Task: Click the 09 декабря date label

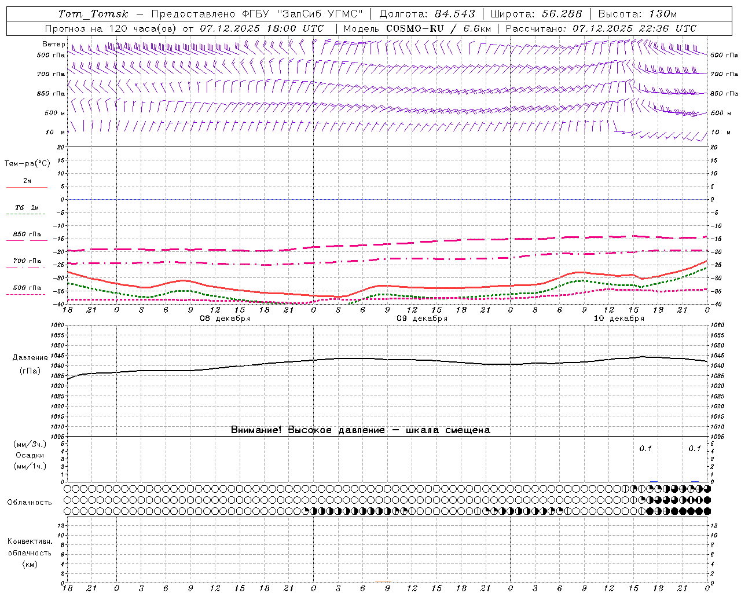Action: click(x=422, y=319)
